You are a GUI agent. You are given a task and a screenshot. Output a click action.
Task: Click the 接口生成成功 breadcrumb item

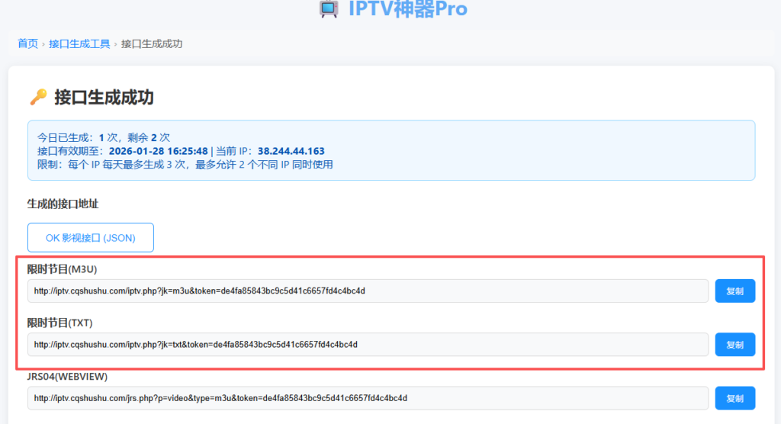tap(152, 43)
